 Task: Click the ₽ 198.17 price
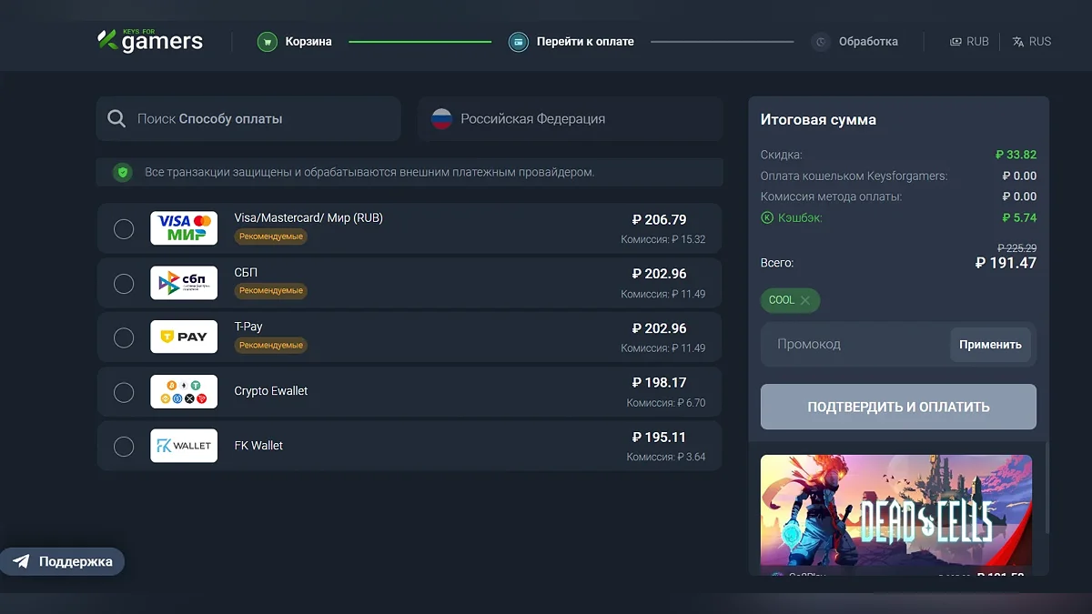pyautogui.click(x=660, y=383)
